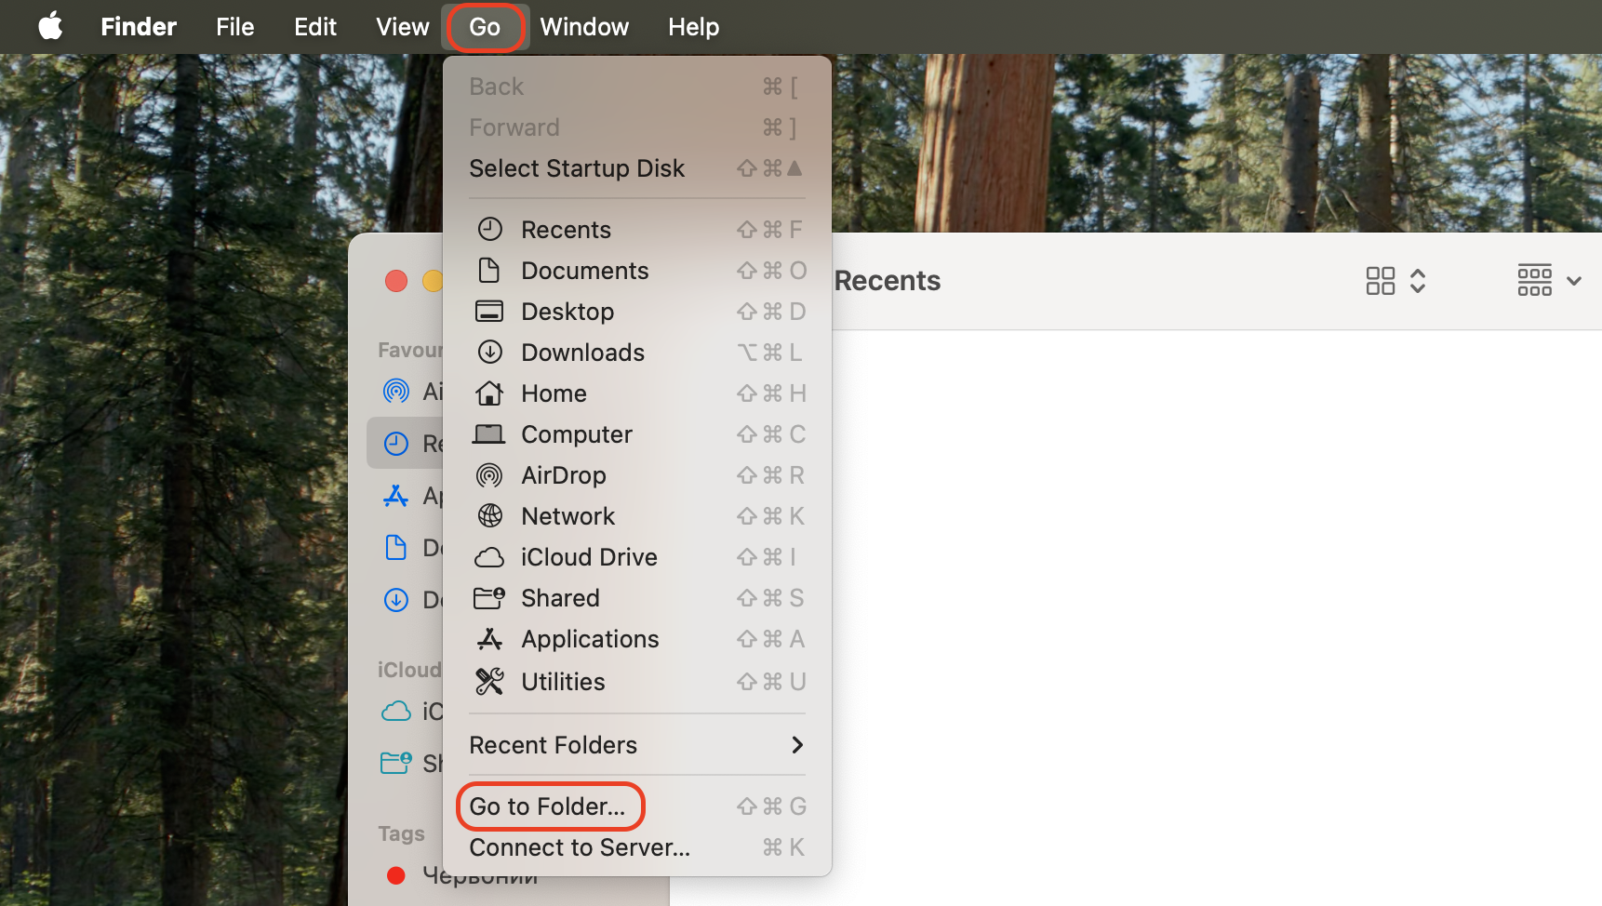Open iCloud Drive via its cloud icon
The image size is (1602, 906).
coord(490,556)
